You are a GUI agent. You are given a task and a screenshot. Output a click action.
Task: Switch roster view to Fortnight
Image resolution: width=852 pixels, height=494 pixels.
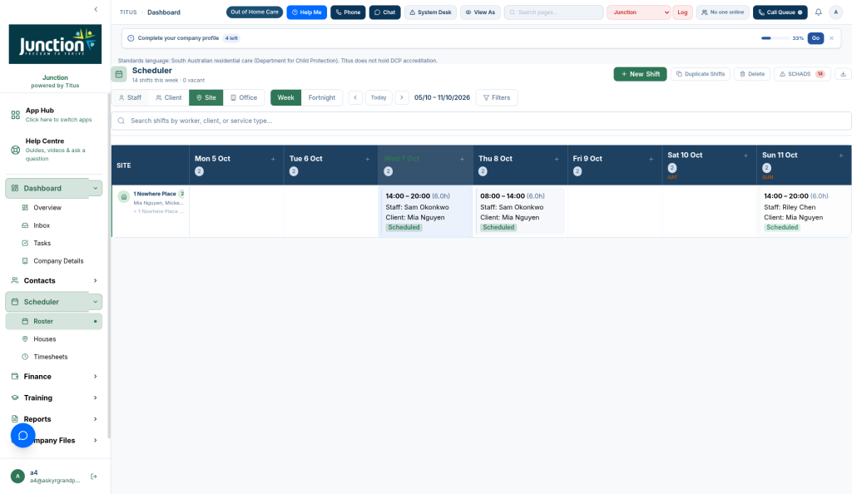pyautogui.click(x=322, y=97)
